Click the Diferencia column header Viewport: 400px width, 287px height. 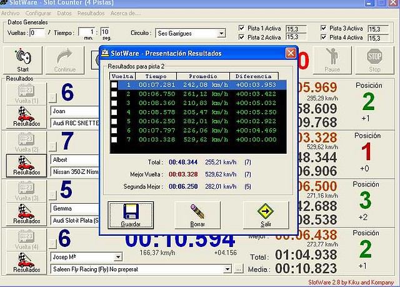pos(254,76)
